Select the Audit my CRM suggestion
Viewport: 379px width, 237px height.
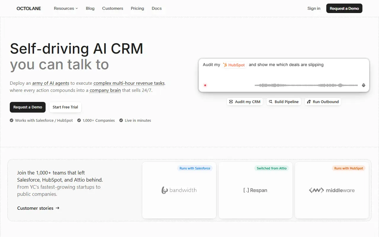pyautogui.click(x=245, y=102)
